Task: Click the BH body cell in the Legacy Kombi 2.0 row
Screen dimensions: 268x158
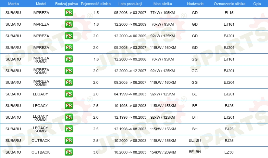Action: pyautogui.click(x=195, y=117)
